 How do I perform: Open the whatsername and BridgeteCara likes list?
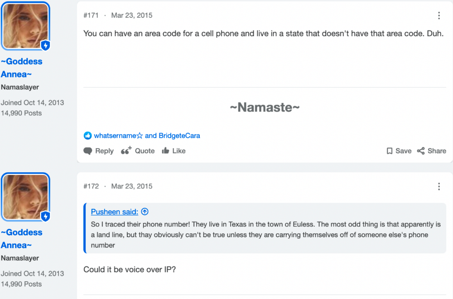[147, 135]
